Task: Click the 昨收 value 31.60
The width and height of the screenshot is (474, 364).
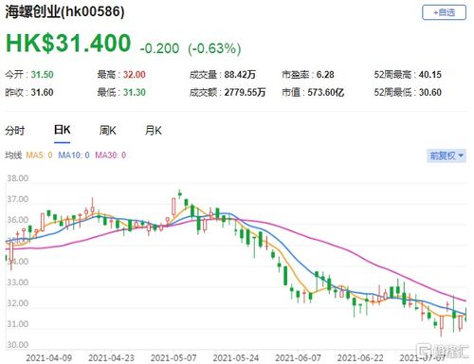Action: tap(43, 92)
